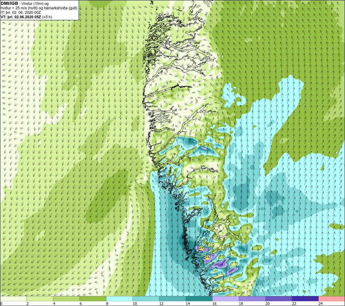The image size is (345, 306).
Task: Select the 2–4 m/s light green legend swatch
Action: (40, 299)
